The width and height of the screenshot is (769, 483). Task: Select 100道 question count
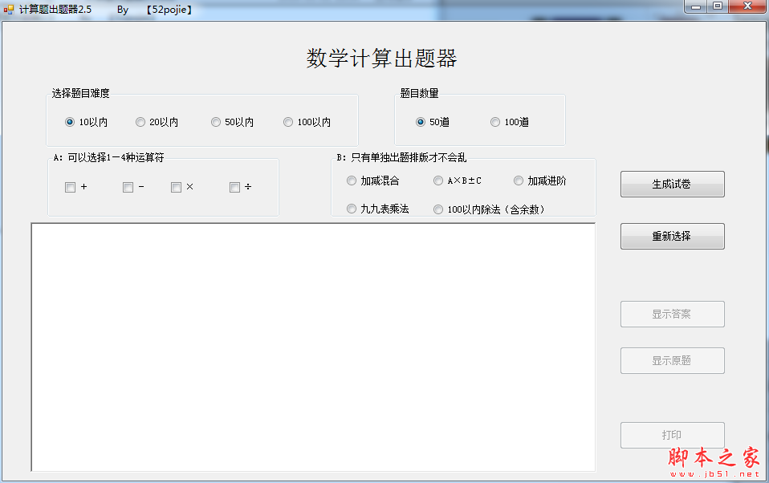[495, 123]
